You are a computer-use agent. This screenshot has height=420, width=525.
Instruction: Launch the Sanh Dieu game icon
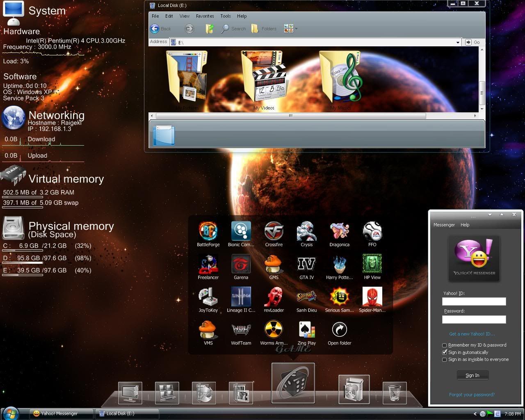pyautogui.click(x=306, y=297)
